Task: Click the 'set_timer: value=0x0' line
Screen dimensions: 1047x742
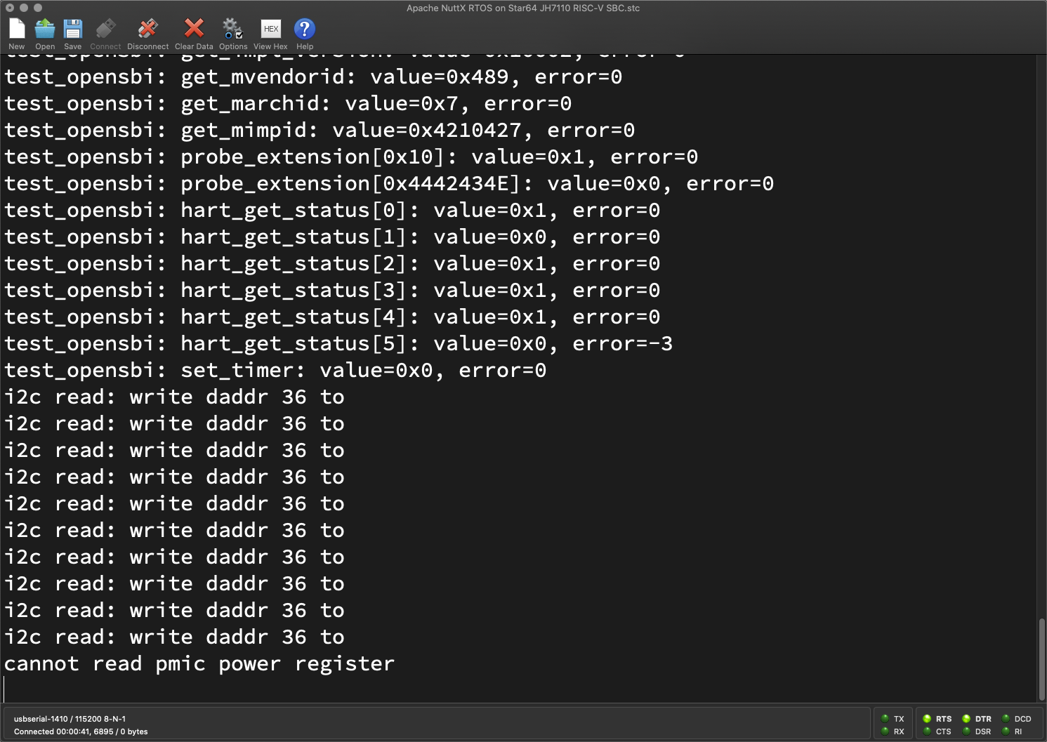Action: pyautogui.click(x=275, y=371)
